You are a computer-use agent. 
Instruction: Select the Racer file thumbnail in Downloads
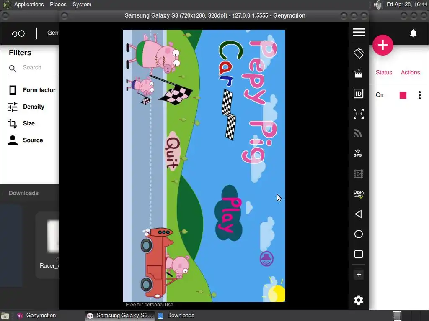pyautogui.click(x=52, y=237)
